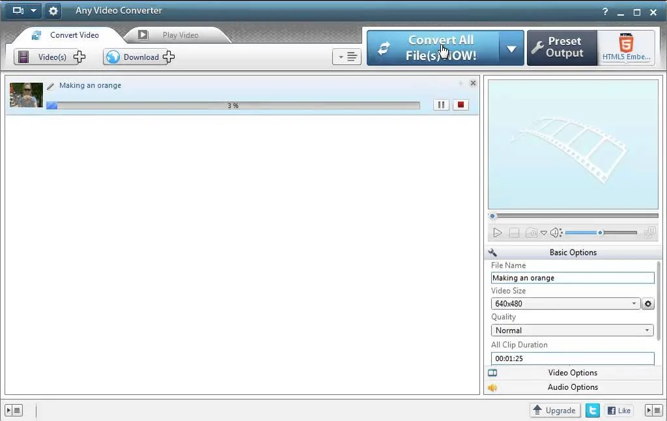Expand the Video Options section
Viewport: 667px width, 421px height.
[573, 373]
